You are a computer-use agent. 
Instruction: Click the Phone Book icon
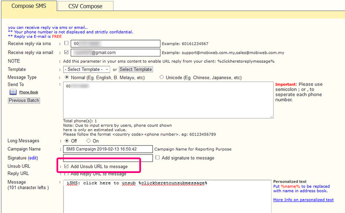click(13, 92)
